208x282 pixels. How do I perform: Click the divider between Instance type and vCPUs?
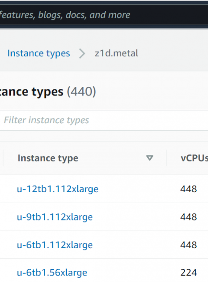(x=166, y=158)
